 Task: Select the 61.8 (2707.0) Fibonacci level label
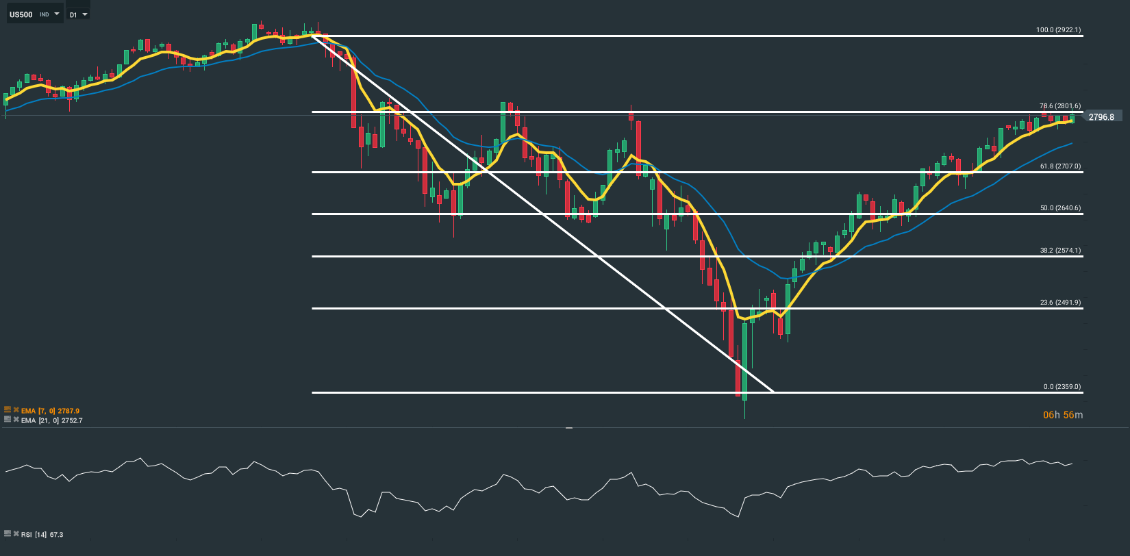[x=1059, y=166]
